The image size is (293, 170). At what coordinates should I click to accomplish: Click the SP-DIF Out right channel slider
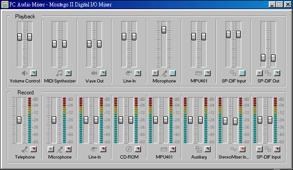273,58
